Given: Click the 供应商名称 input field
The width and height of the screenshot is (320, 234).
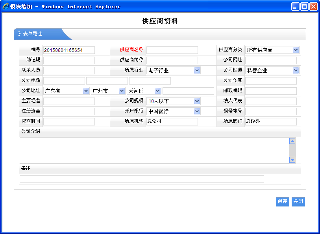Looking at the screenshot, I should tap(172, 50).
